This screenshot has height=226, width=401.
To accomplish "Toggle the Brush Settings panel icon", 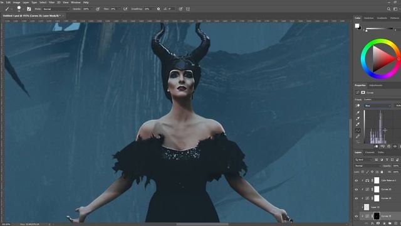I will [29, 9].
